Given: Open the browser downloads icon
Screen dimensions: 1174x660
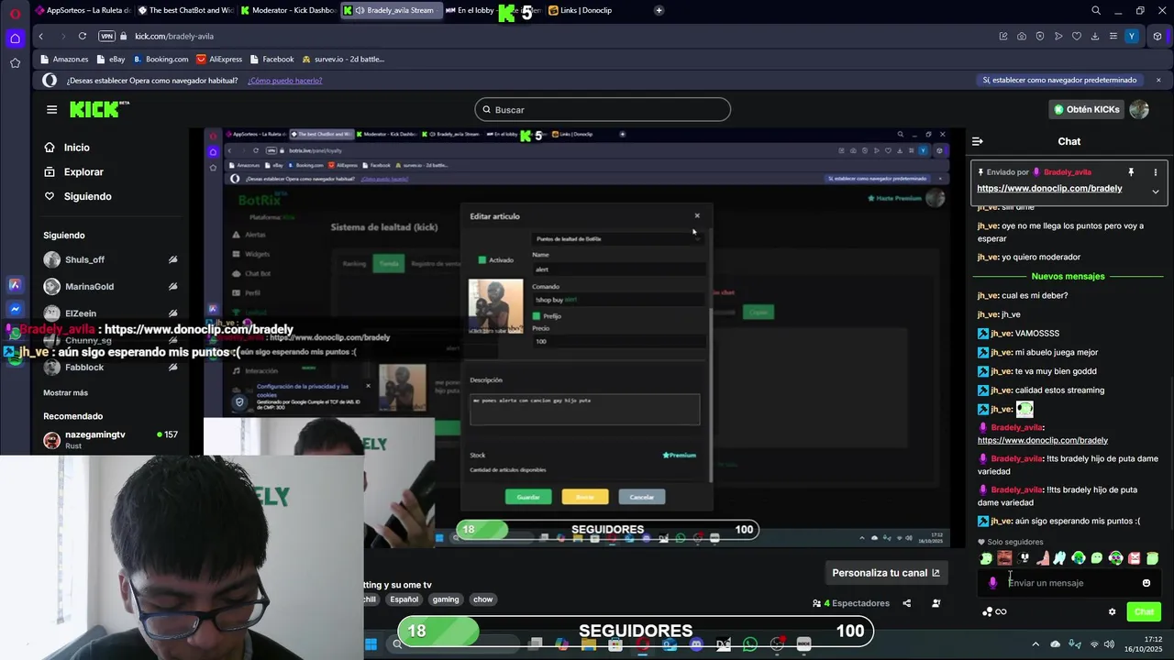Looking at the screenshot, I should tap(1095, 36).
